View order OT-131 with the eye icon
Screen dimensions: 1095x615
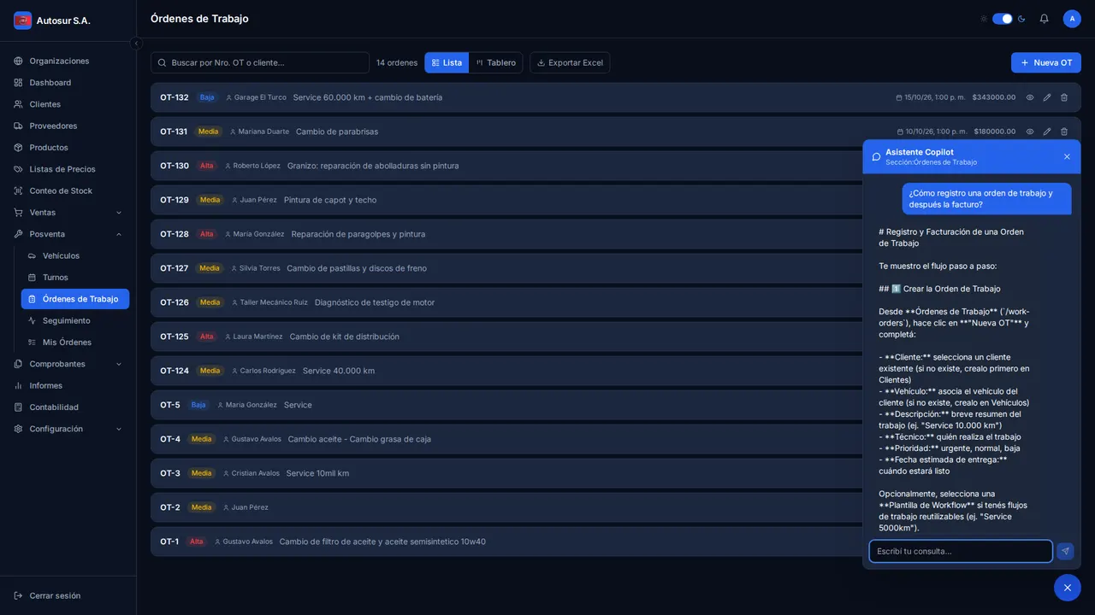click(1030, 132)
